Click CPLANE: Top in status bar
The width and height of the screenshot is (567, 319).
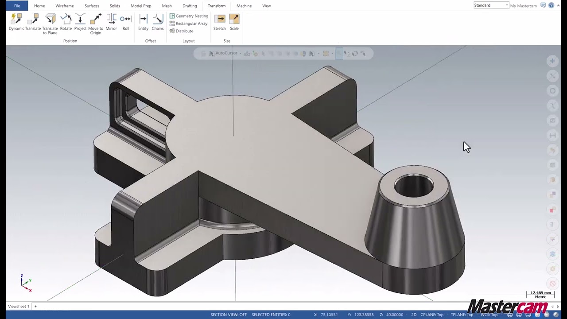[432, 315]
